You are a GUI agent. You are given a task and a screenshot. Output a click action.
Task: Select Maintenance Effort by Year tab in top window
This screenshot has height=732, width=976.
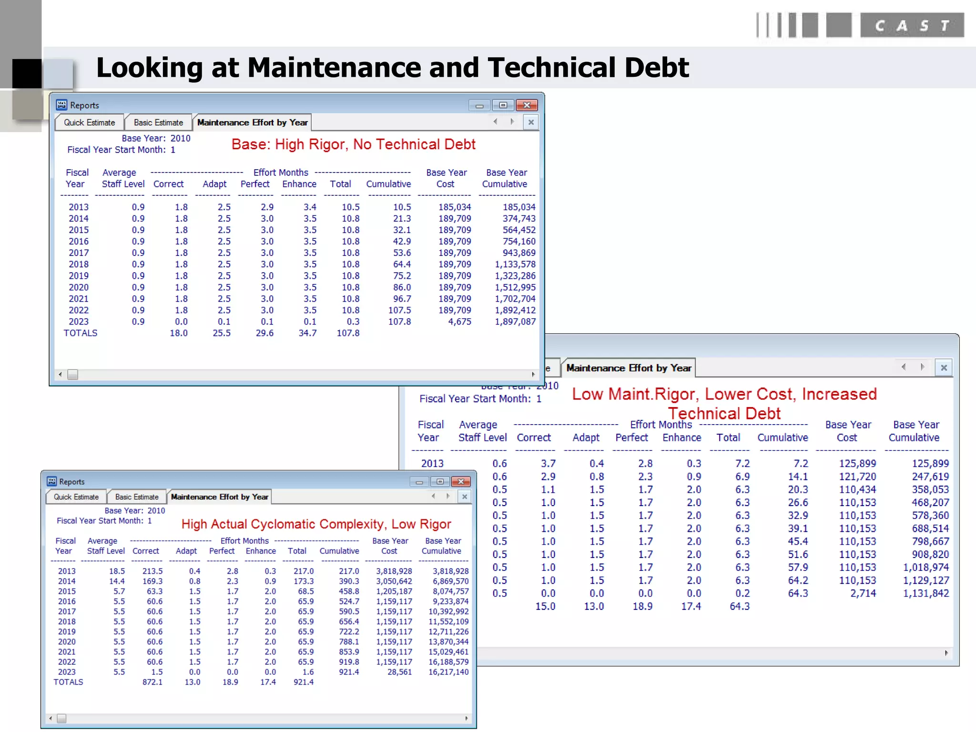tap(253, 122)
